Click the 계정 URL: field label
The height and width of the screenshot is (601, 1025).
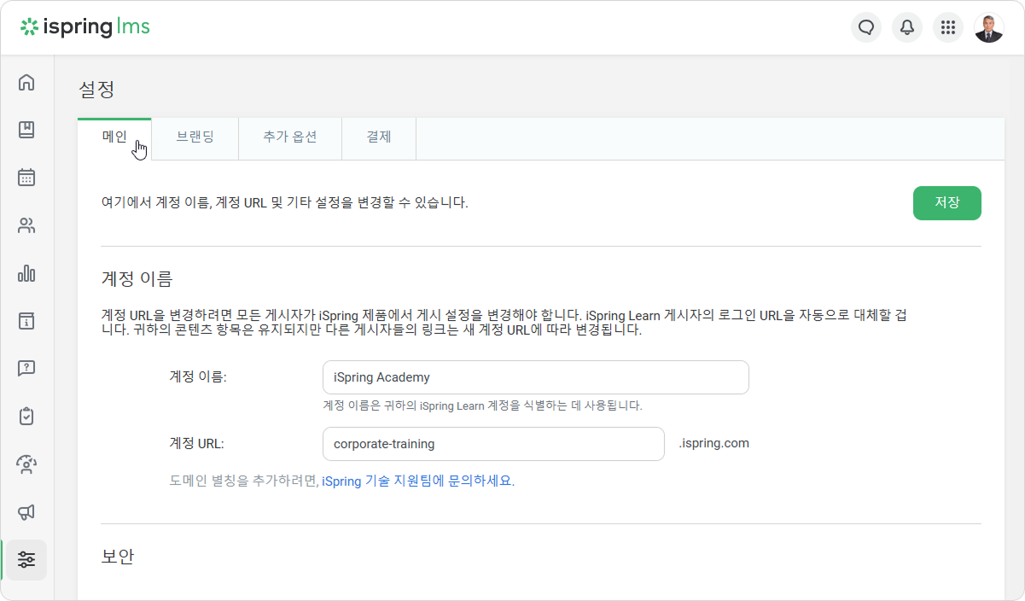point(196,444)
